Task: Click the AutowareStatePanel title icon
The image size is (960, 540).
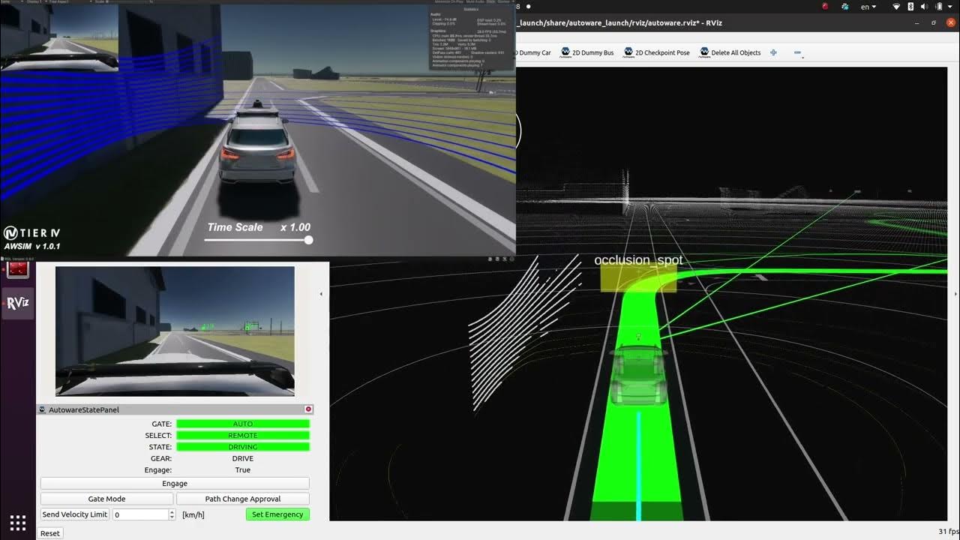Action: tap(43, 409)
